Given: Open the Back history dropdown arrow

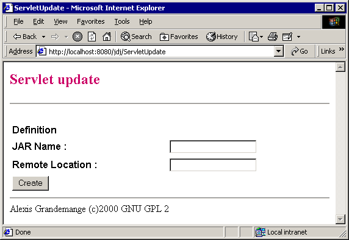Looking at the screenshot, I should (x=44, y=37).
